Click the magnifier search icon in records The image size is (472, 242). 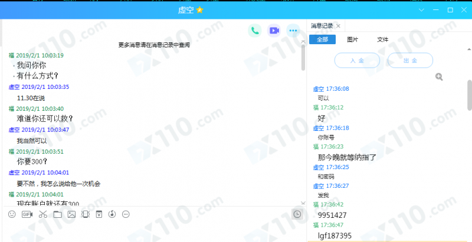pyautogui.click(x=439, y=77)
